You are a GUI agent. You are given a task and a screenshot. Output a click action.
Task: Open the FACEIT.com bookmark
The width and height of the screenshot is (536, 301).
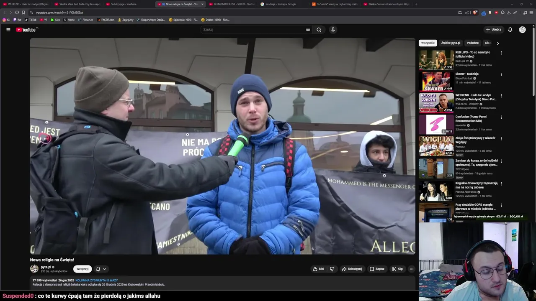click(106, 20)
